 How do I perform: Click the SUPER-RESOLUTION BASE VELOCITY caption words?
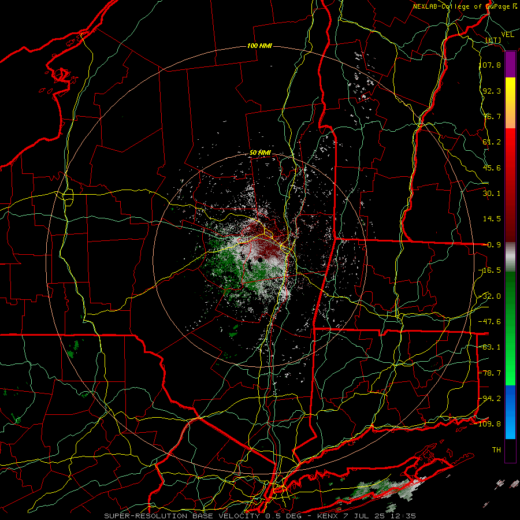click(182, 516)
